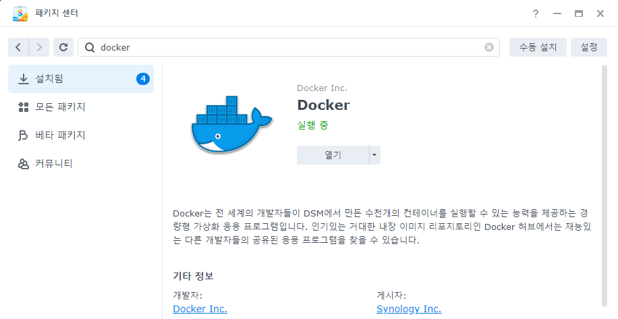Viewport: 618px width, 319px height.
Task: Minimize the Package Center window
Action: tap(557, 13)
